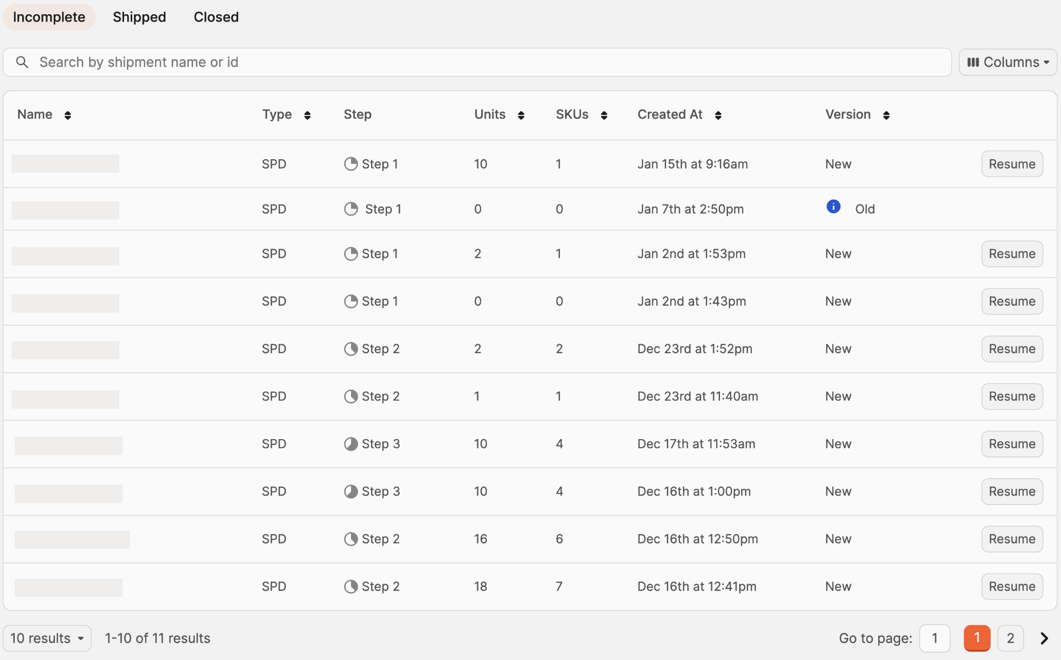The width and height of the screenshot is (1061, 660).
Task: Sort by Type column arrows
Action: 307,115
